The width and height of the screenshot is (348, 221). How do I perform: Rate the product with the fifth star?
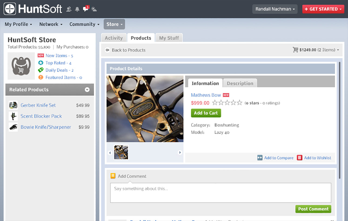click(239, 103)
